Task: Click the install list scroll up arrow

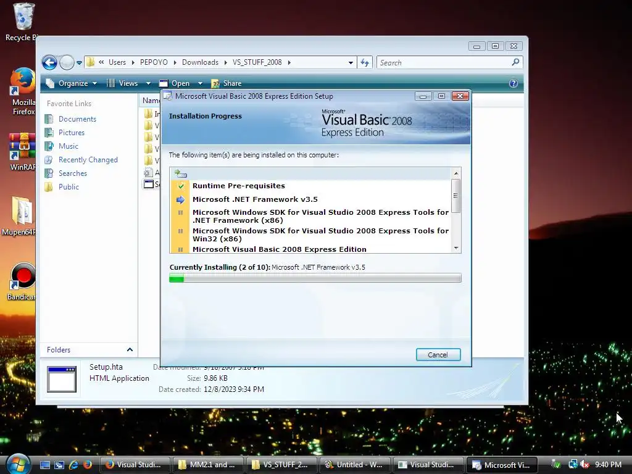Action: [x=456, y=173]
